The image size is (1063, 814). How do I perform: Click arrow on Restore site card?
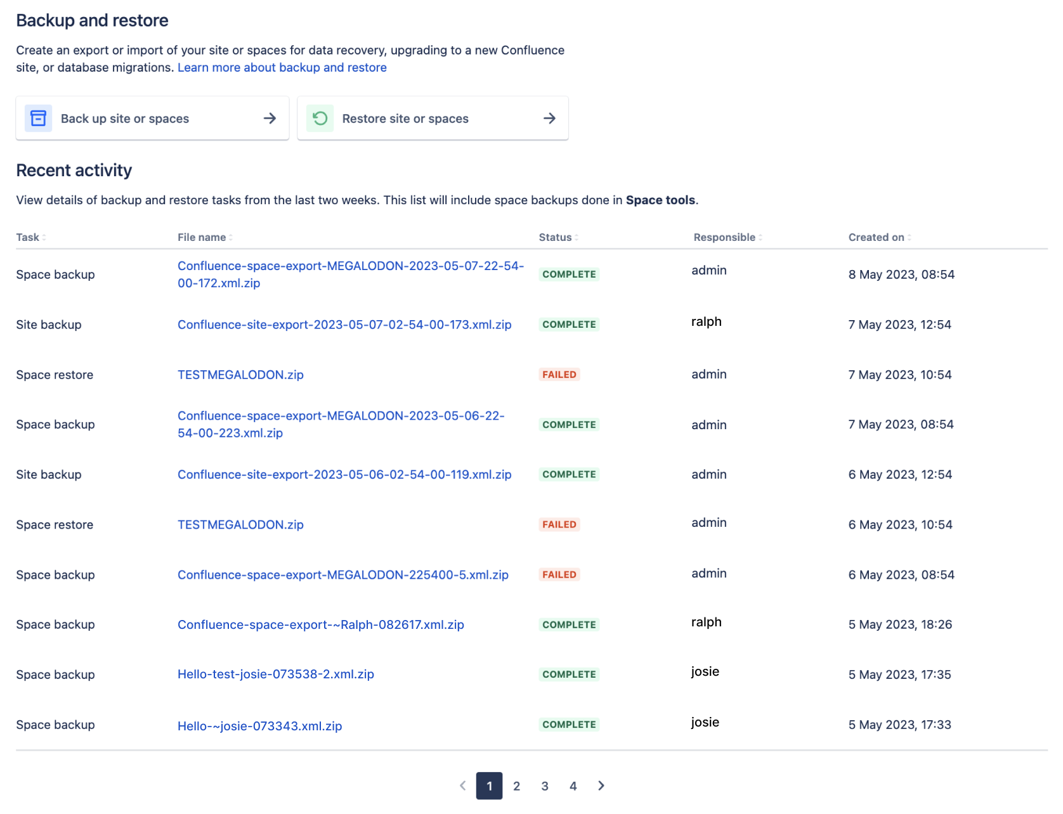tap(549, 119)
